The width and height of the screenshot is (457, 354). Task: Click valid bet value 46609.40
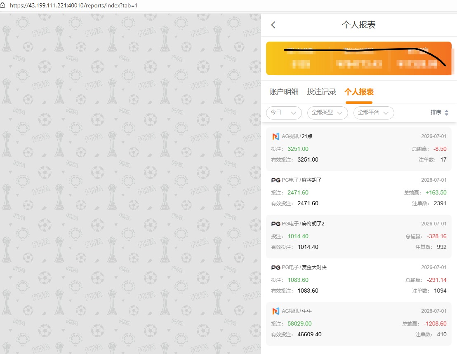point(309,335)
